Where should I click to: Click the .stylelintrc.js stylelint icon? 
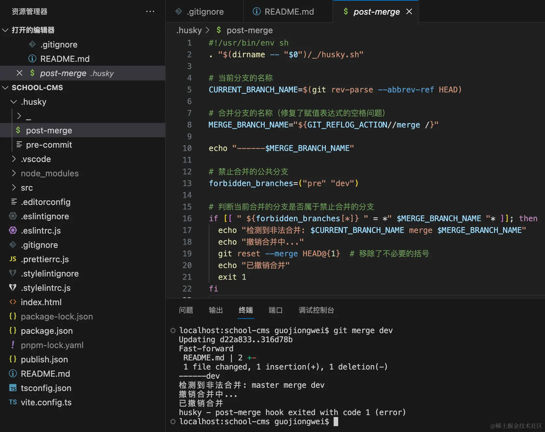(x=13, y=288)
